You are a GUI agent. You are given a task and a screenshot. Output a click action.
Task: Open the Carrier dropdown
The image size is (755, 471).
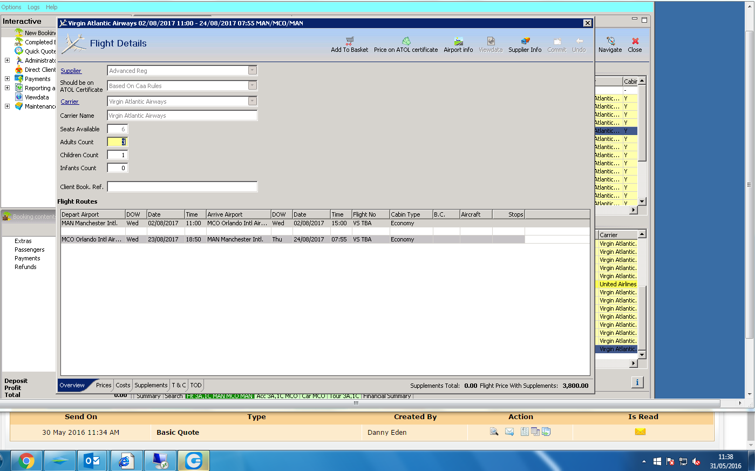point(252,101)
